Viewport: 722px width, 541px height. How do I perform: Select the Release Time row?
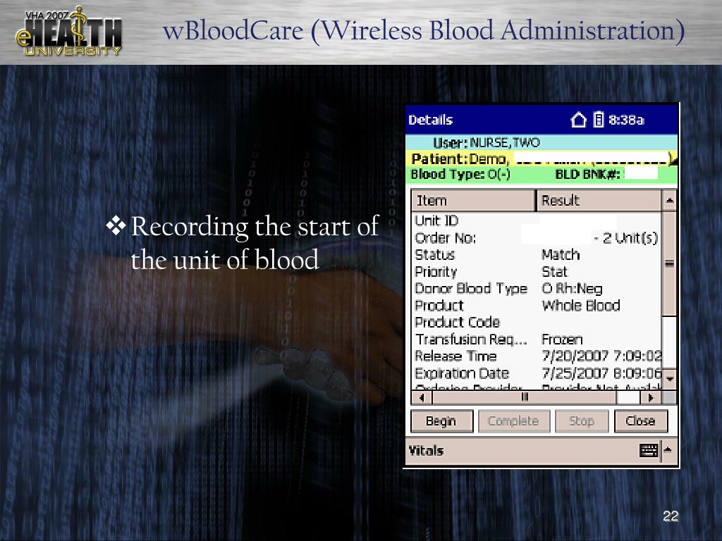[537, 356]
